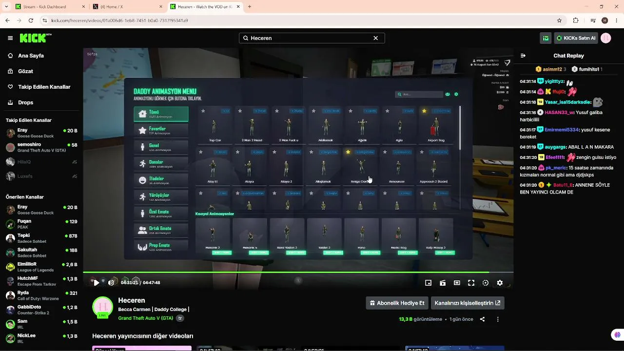
Task: Click Kanalınızı kişiselleştirin button
Action: click(468, 303)
